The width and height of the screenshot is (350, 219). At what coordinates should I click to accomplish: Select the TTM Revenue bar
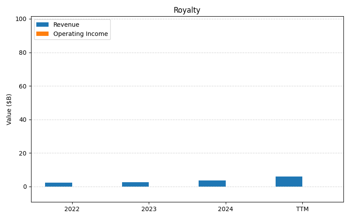pyautogui.click(x=289, y=181)
